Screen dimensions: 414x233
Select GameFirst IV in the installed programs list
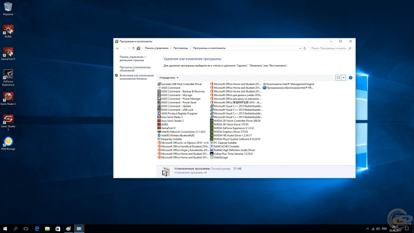click(x=166, y=128)
